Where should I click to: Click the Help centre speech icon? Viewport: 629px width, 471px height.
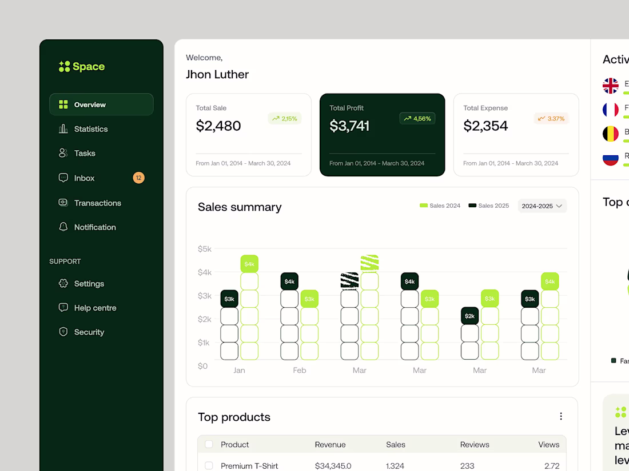click(63, 308)
